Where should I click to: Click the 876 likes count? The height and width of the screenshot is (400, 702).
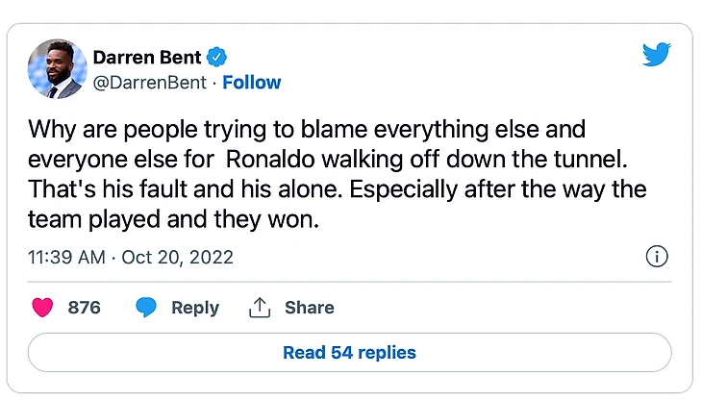85,309
